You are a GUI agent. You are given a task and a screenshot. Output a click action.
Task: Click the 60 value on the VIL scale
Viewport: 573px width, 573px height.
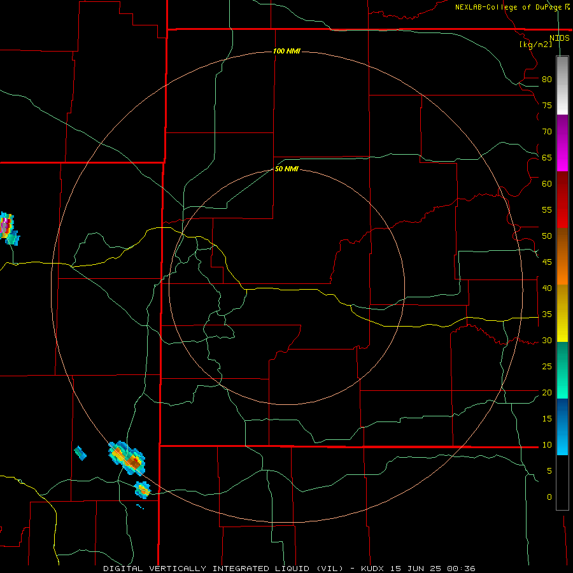pyautogui.click(x=547, y=184)
